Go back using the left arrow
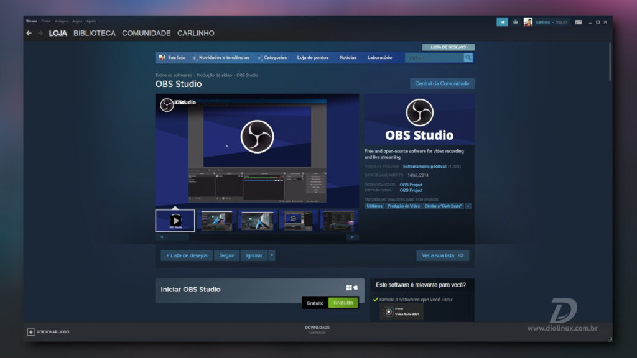This screenshot has height=358, width=637. [x=29, y=34]
